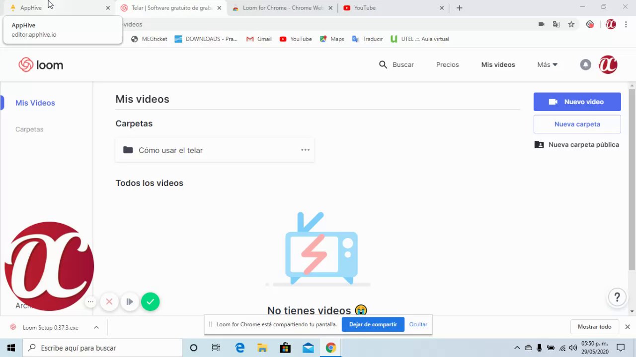This screenshot has width=636, height=357.
Task: Switch to the AppHive tab
Action: tap(57, 8)
